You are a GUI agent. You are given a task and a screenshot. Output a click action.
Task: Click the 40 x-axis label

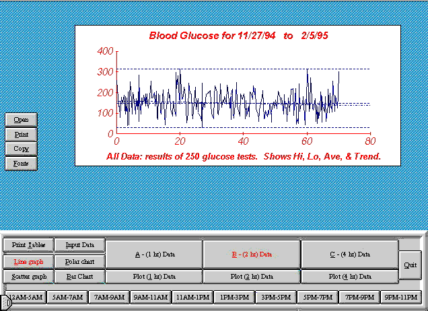(x=243, y=141)
